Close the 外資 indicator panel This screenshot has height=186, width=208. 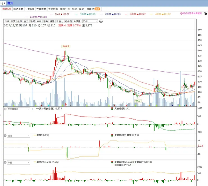pos(5,162)
